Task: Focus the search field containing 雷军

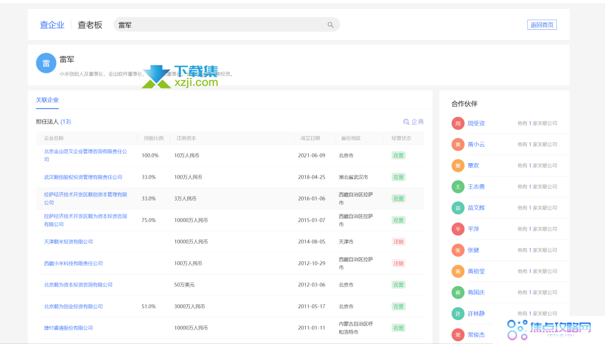Action: 226,25
